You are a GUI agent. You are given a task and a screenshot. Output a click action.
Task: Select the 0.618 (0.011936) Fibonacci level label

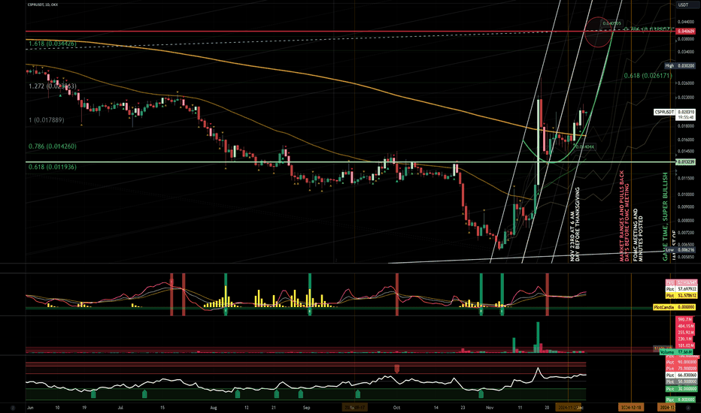(53, 167)
